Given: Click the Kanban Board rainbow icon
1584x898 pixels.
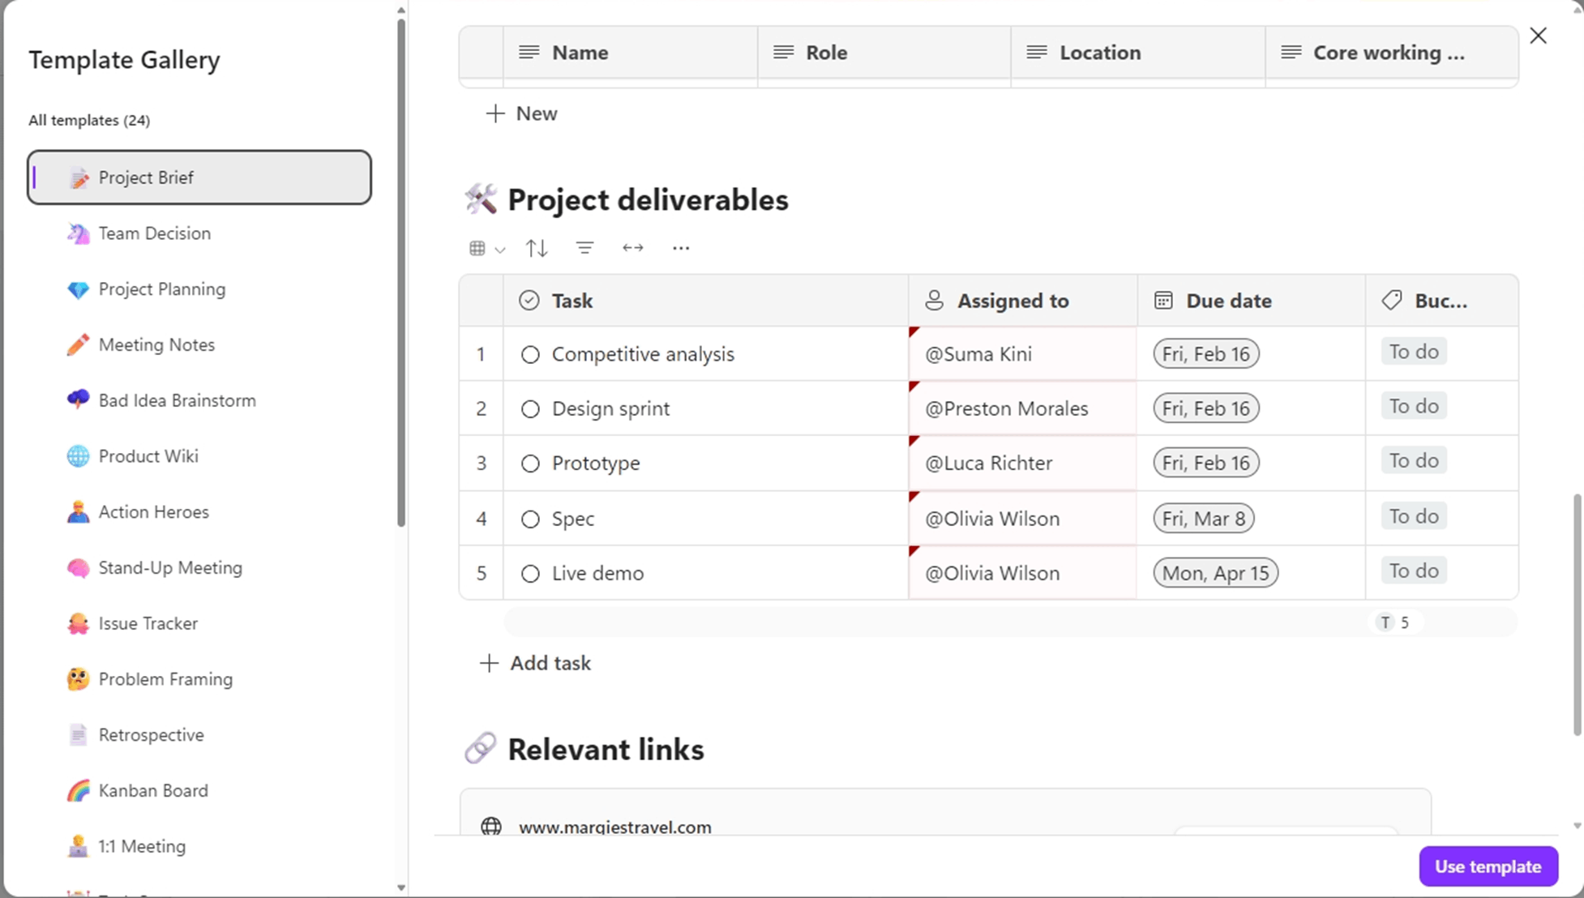Looking at the screenshot, I should tap(78, 790).
